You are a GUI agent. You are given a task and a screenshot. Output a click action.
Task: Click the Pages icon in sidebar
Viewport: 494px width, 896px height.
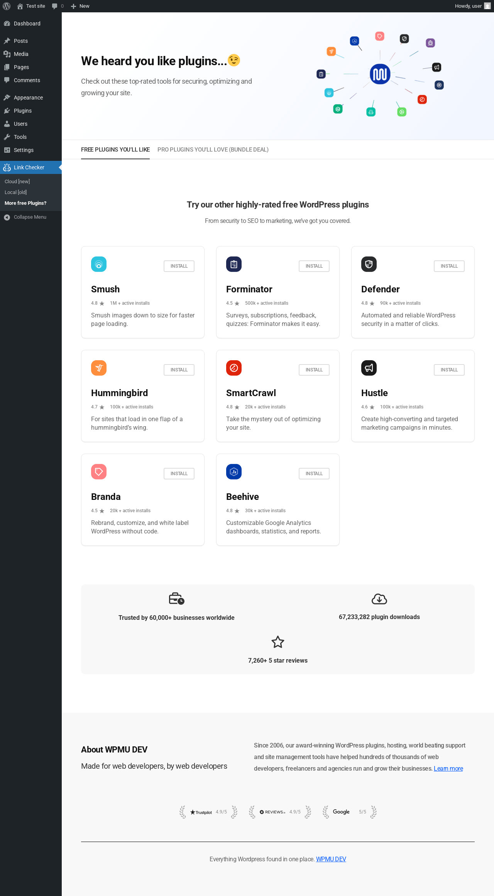(x=7, y=67)
